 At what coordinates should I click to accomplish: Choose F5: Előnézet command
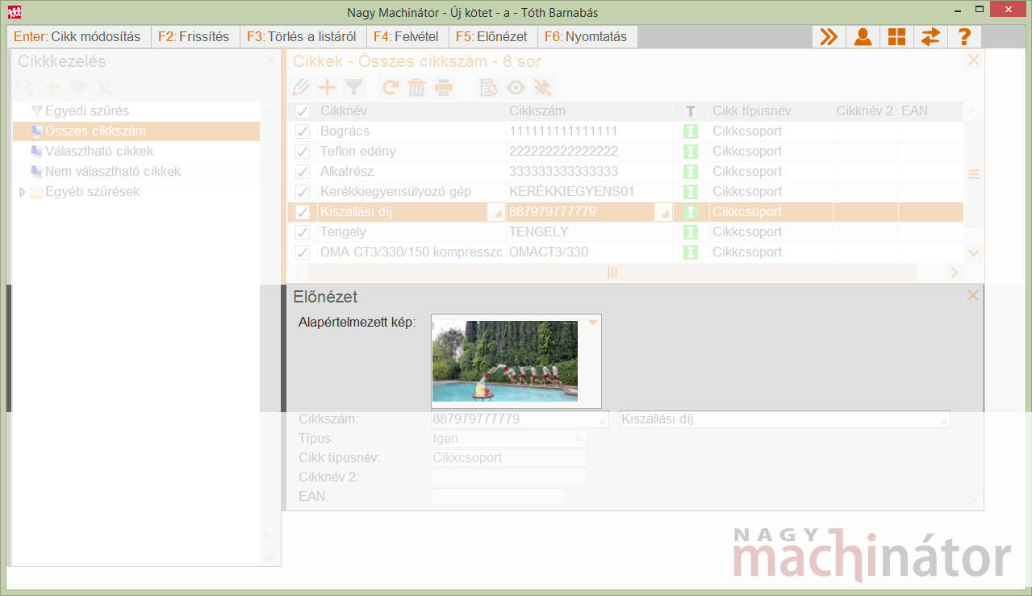click(x=491, y=36)
